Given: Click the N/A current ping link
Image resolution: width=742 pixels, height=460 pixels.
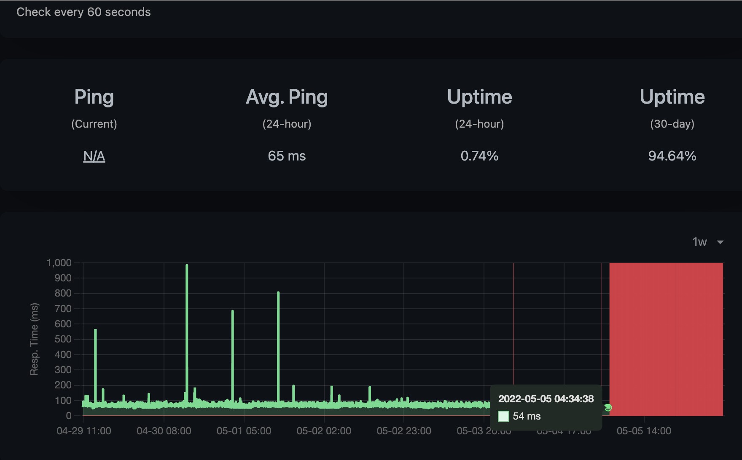Looking at the screenshot, I should (x=94, y=156).
